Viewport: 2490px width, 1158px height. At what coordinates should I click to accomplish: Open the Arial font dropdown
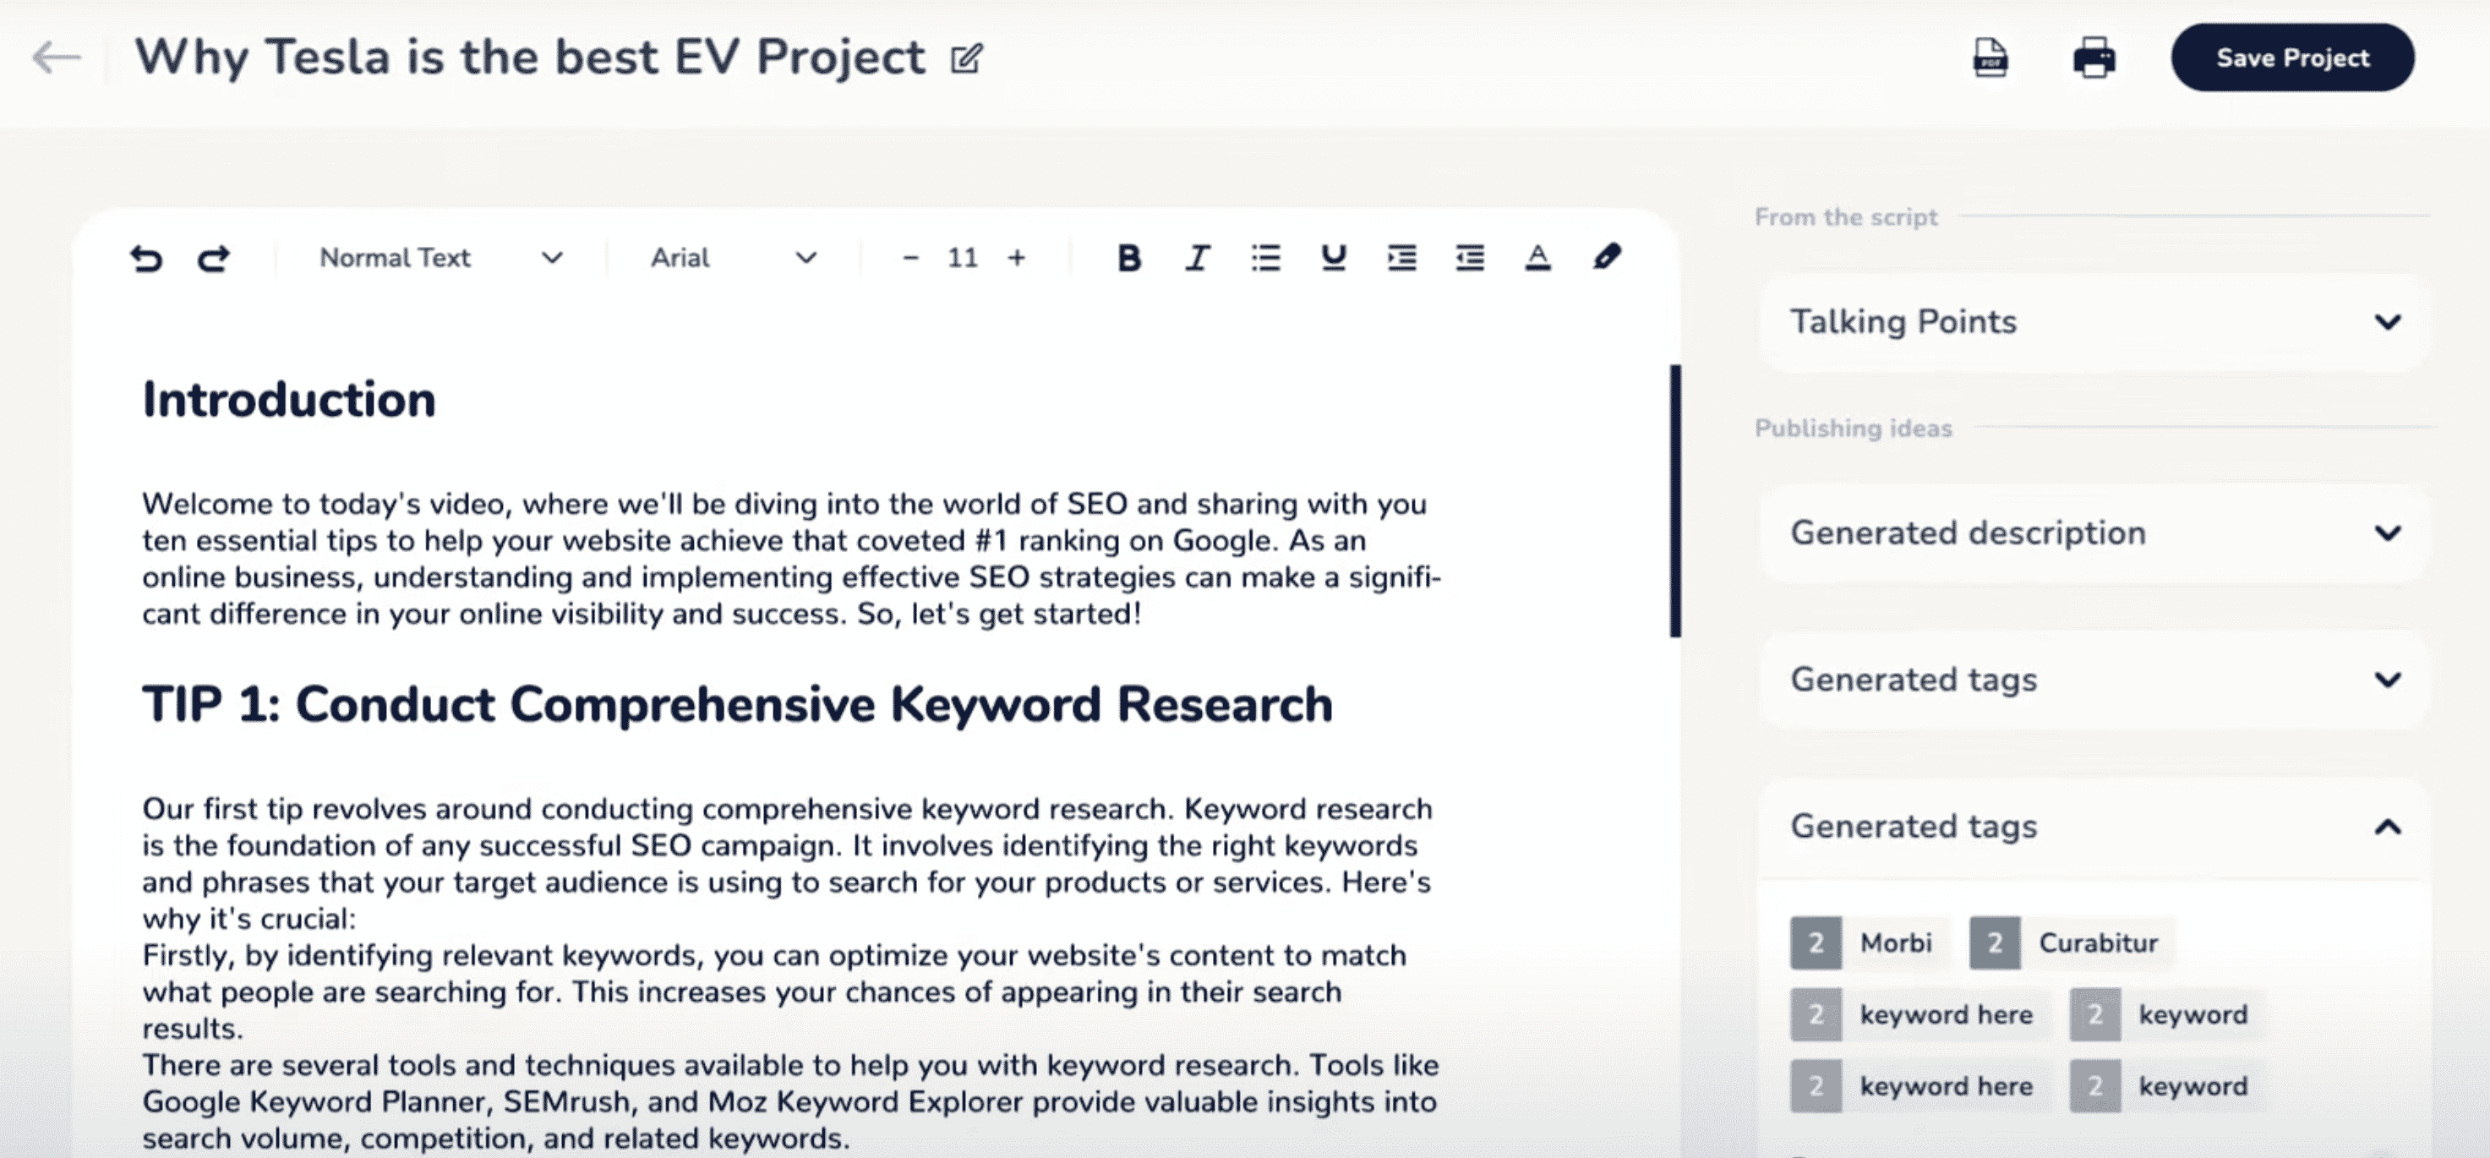click(733, 258)
